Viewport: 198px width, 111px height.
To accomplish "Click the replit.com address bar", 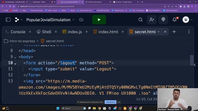I will pos(90,6).
